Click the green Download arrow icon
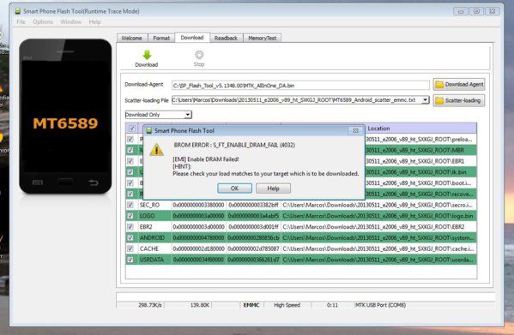514x335 pixels. click(x=147, y=55)
